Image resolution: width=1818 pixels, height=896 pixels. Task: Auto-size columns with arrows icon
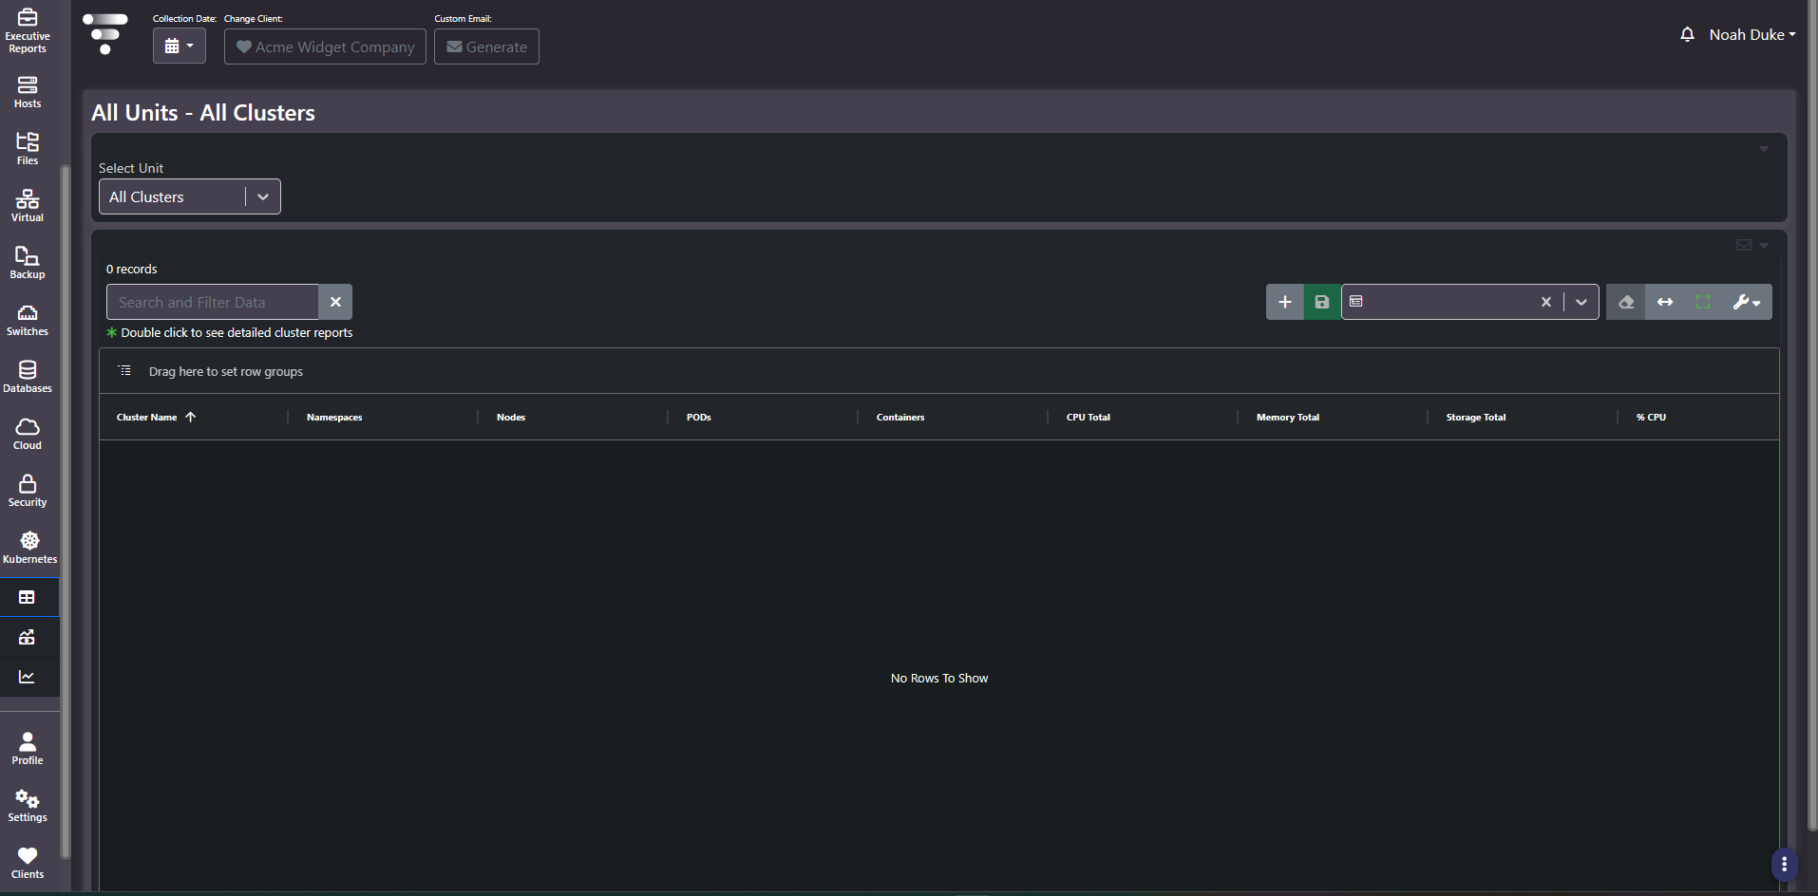[1665, 302]
